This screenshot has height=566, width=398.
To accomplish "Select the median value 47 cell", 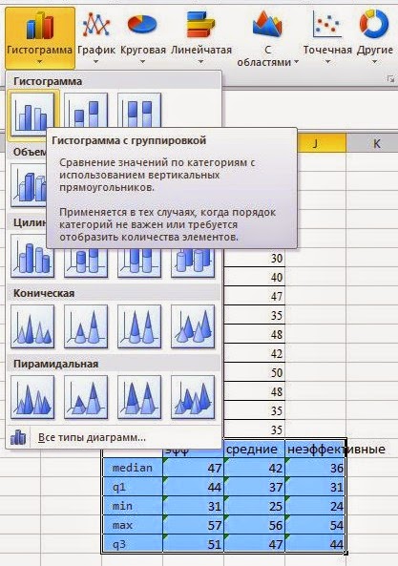I will point(194,468).
